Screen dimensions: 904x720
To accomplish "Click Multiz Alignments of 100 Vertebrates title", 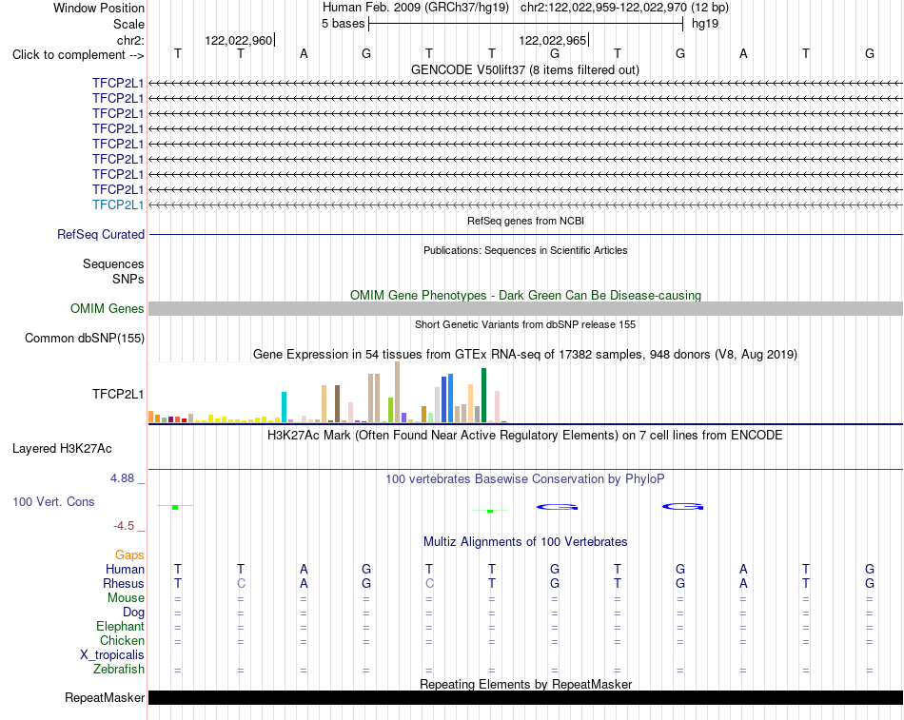I will (x=525, y=541).
